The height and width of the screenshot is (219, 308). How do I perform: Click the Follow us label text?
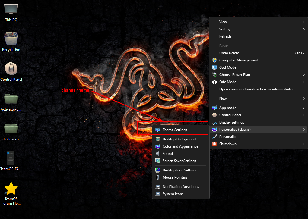(11, 139)
